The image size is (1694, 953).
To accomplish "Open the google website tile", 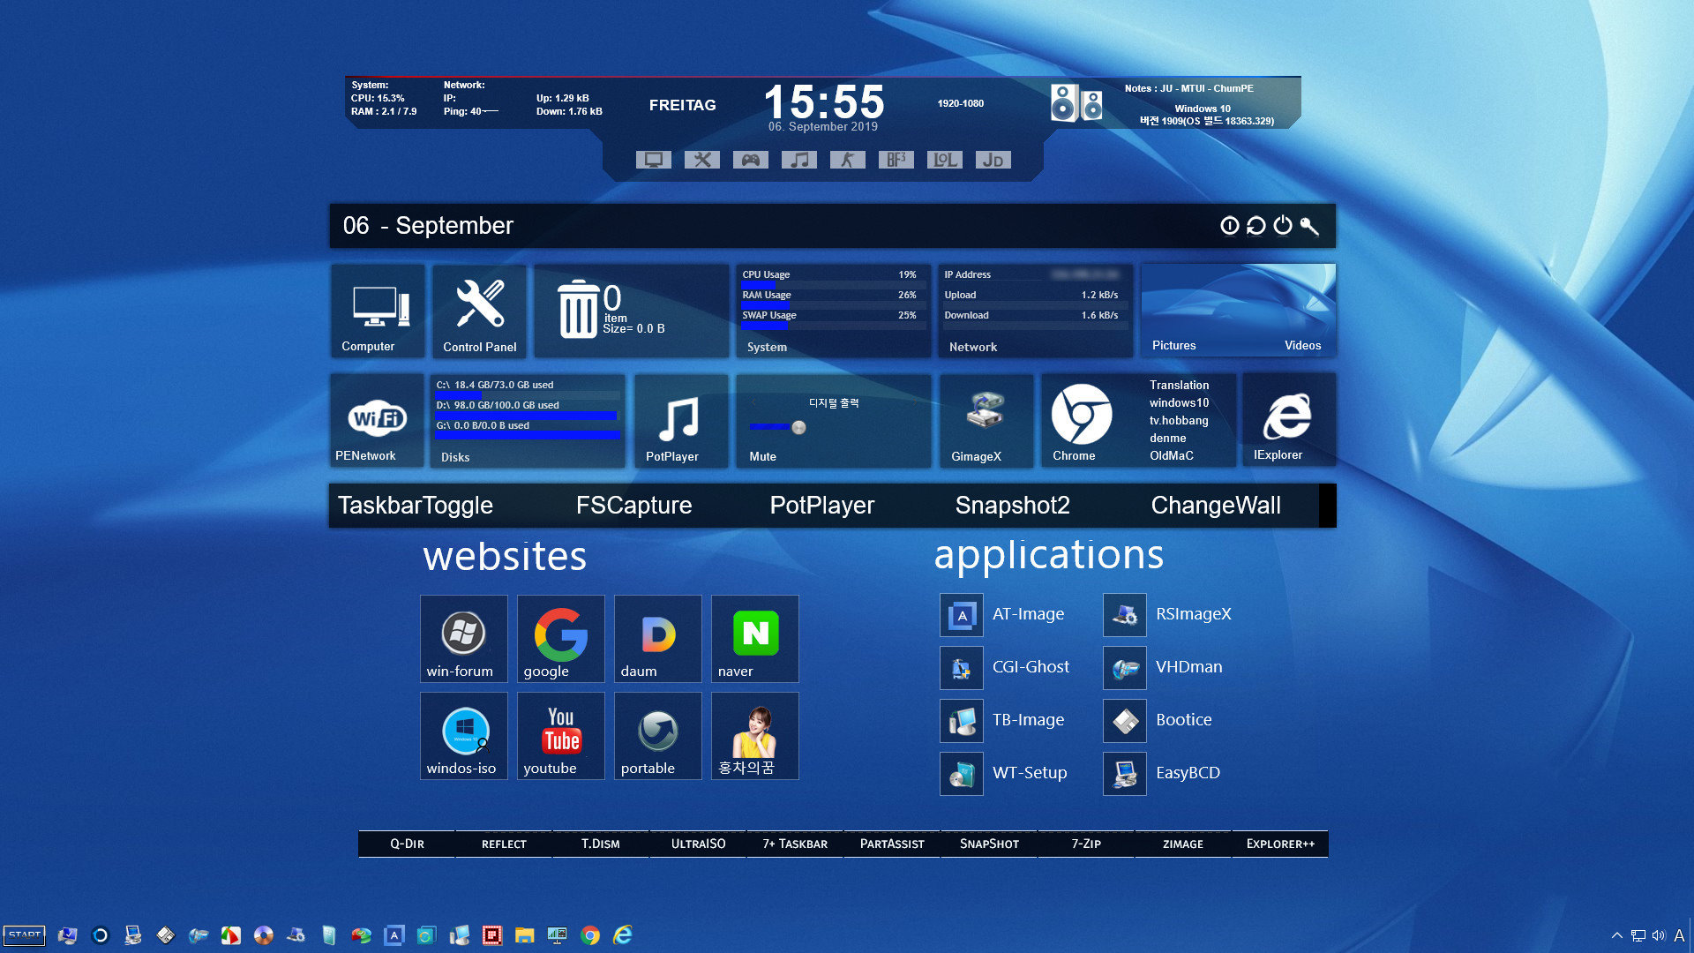I will (561, 639).
